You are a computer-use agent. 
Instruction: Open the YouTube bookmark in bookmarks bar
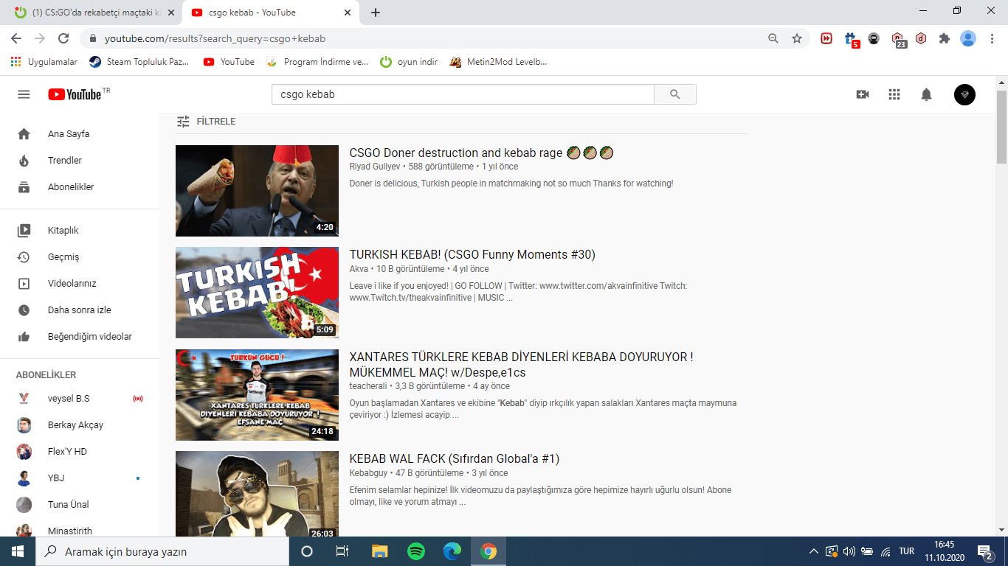pos(229,62)
